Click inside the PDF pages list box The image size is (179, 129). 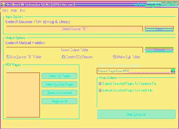pos(23,95)
